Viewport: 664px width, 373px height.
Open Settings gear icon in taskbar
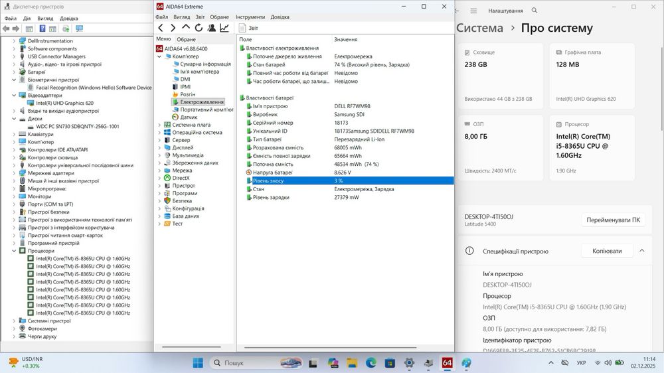pos(409,363)
